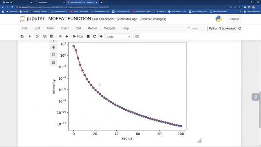261x147 pixels.
Task: Open the Tensor Calculus bookmark
Action: (x=80, y=12)
